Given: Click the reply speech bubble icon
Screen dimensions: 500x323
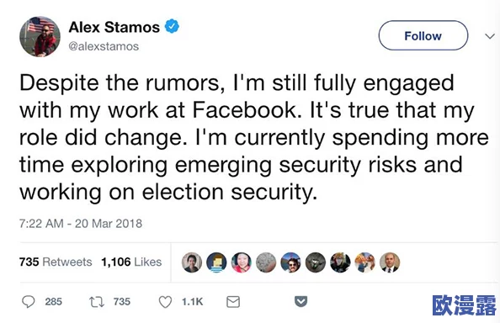Looking at the screenshot, I should [x=28, y=301].
